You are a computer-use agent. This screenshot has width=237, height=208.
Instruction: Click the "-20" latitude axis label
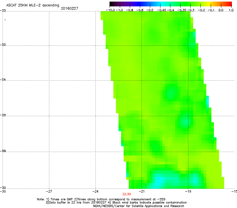point(3,11)
